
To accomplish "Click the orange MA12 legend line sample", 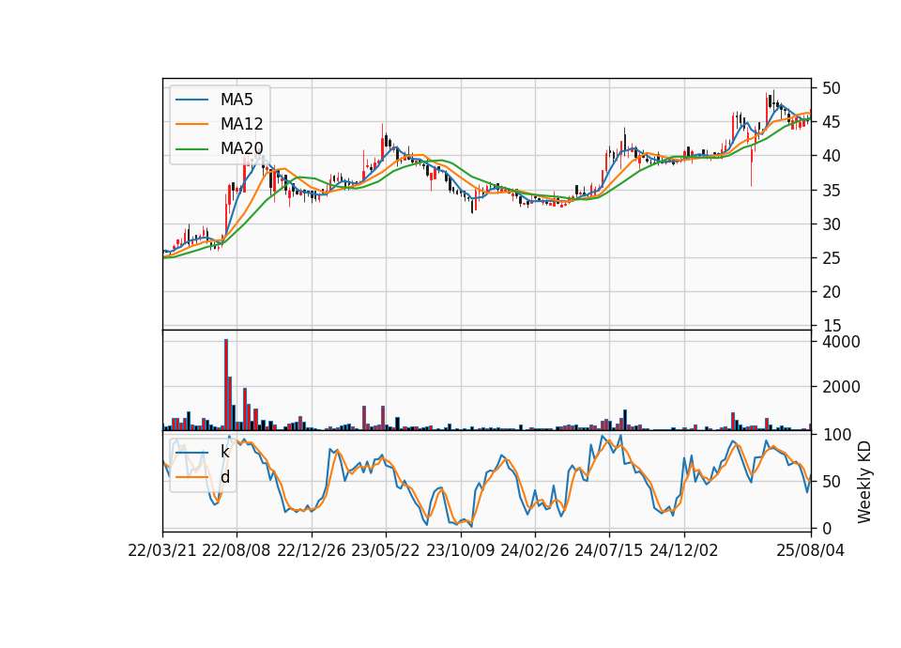I will tap(191, 124).
